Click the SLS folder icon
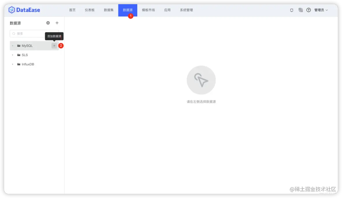The image size is (342, 198). click(x=19, y=55)
